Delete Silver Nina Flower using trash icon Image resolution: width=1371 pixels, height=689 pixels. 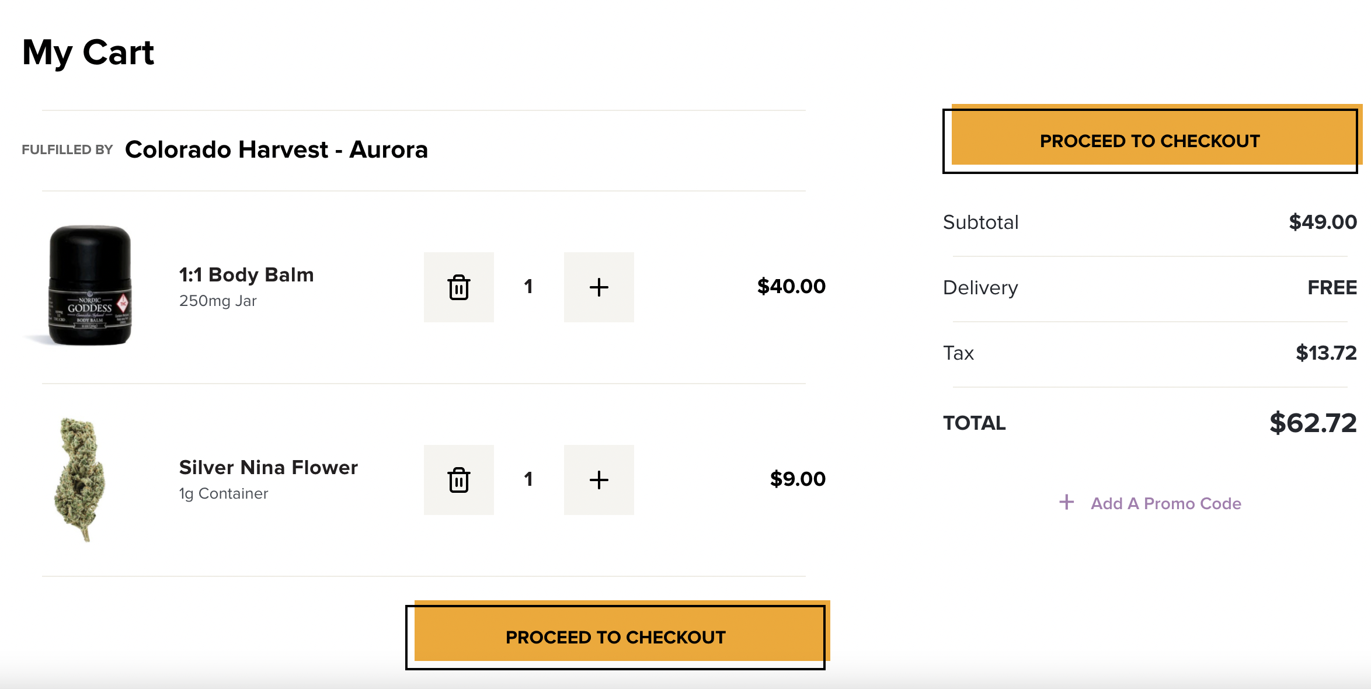[x=459, y=480]
